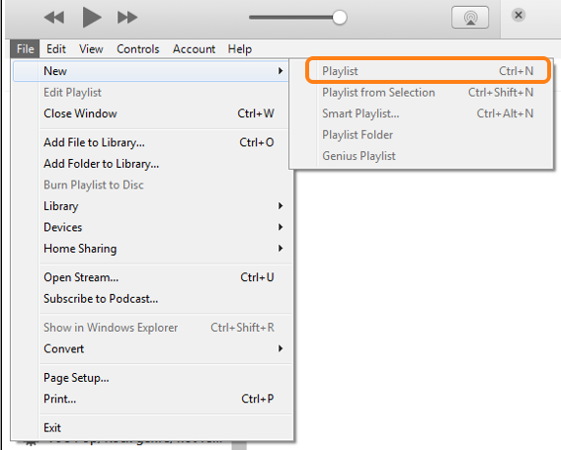
Task: Expand the Convert submenu
Action: [151, 348]
